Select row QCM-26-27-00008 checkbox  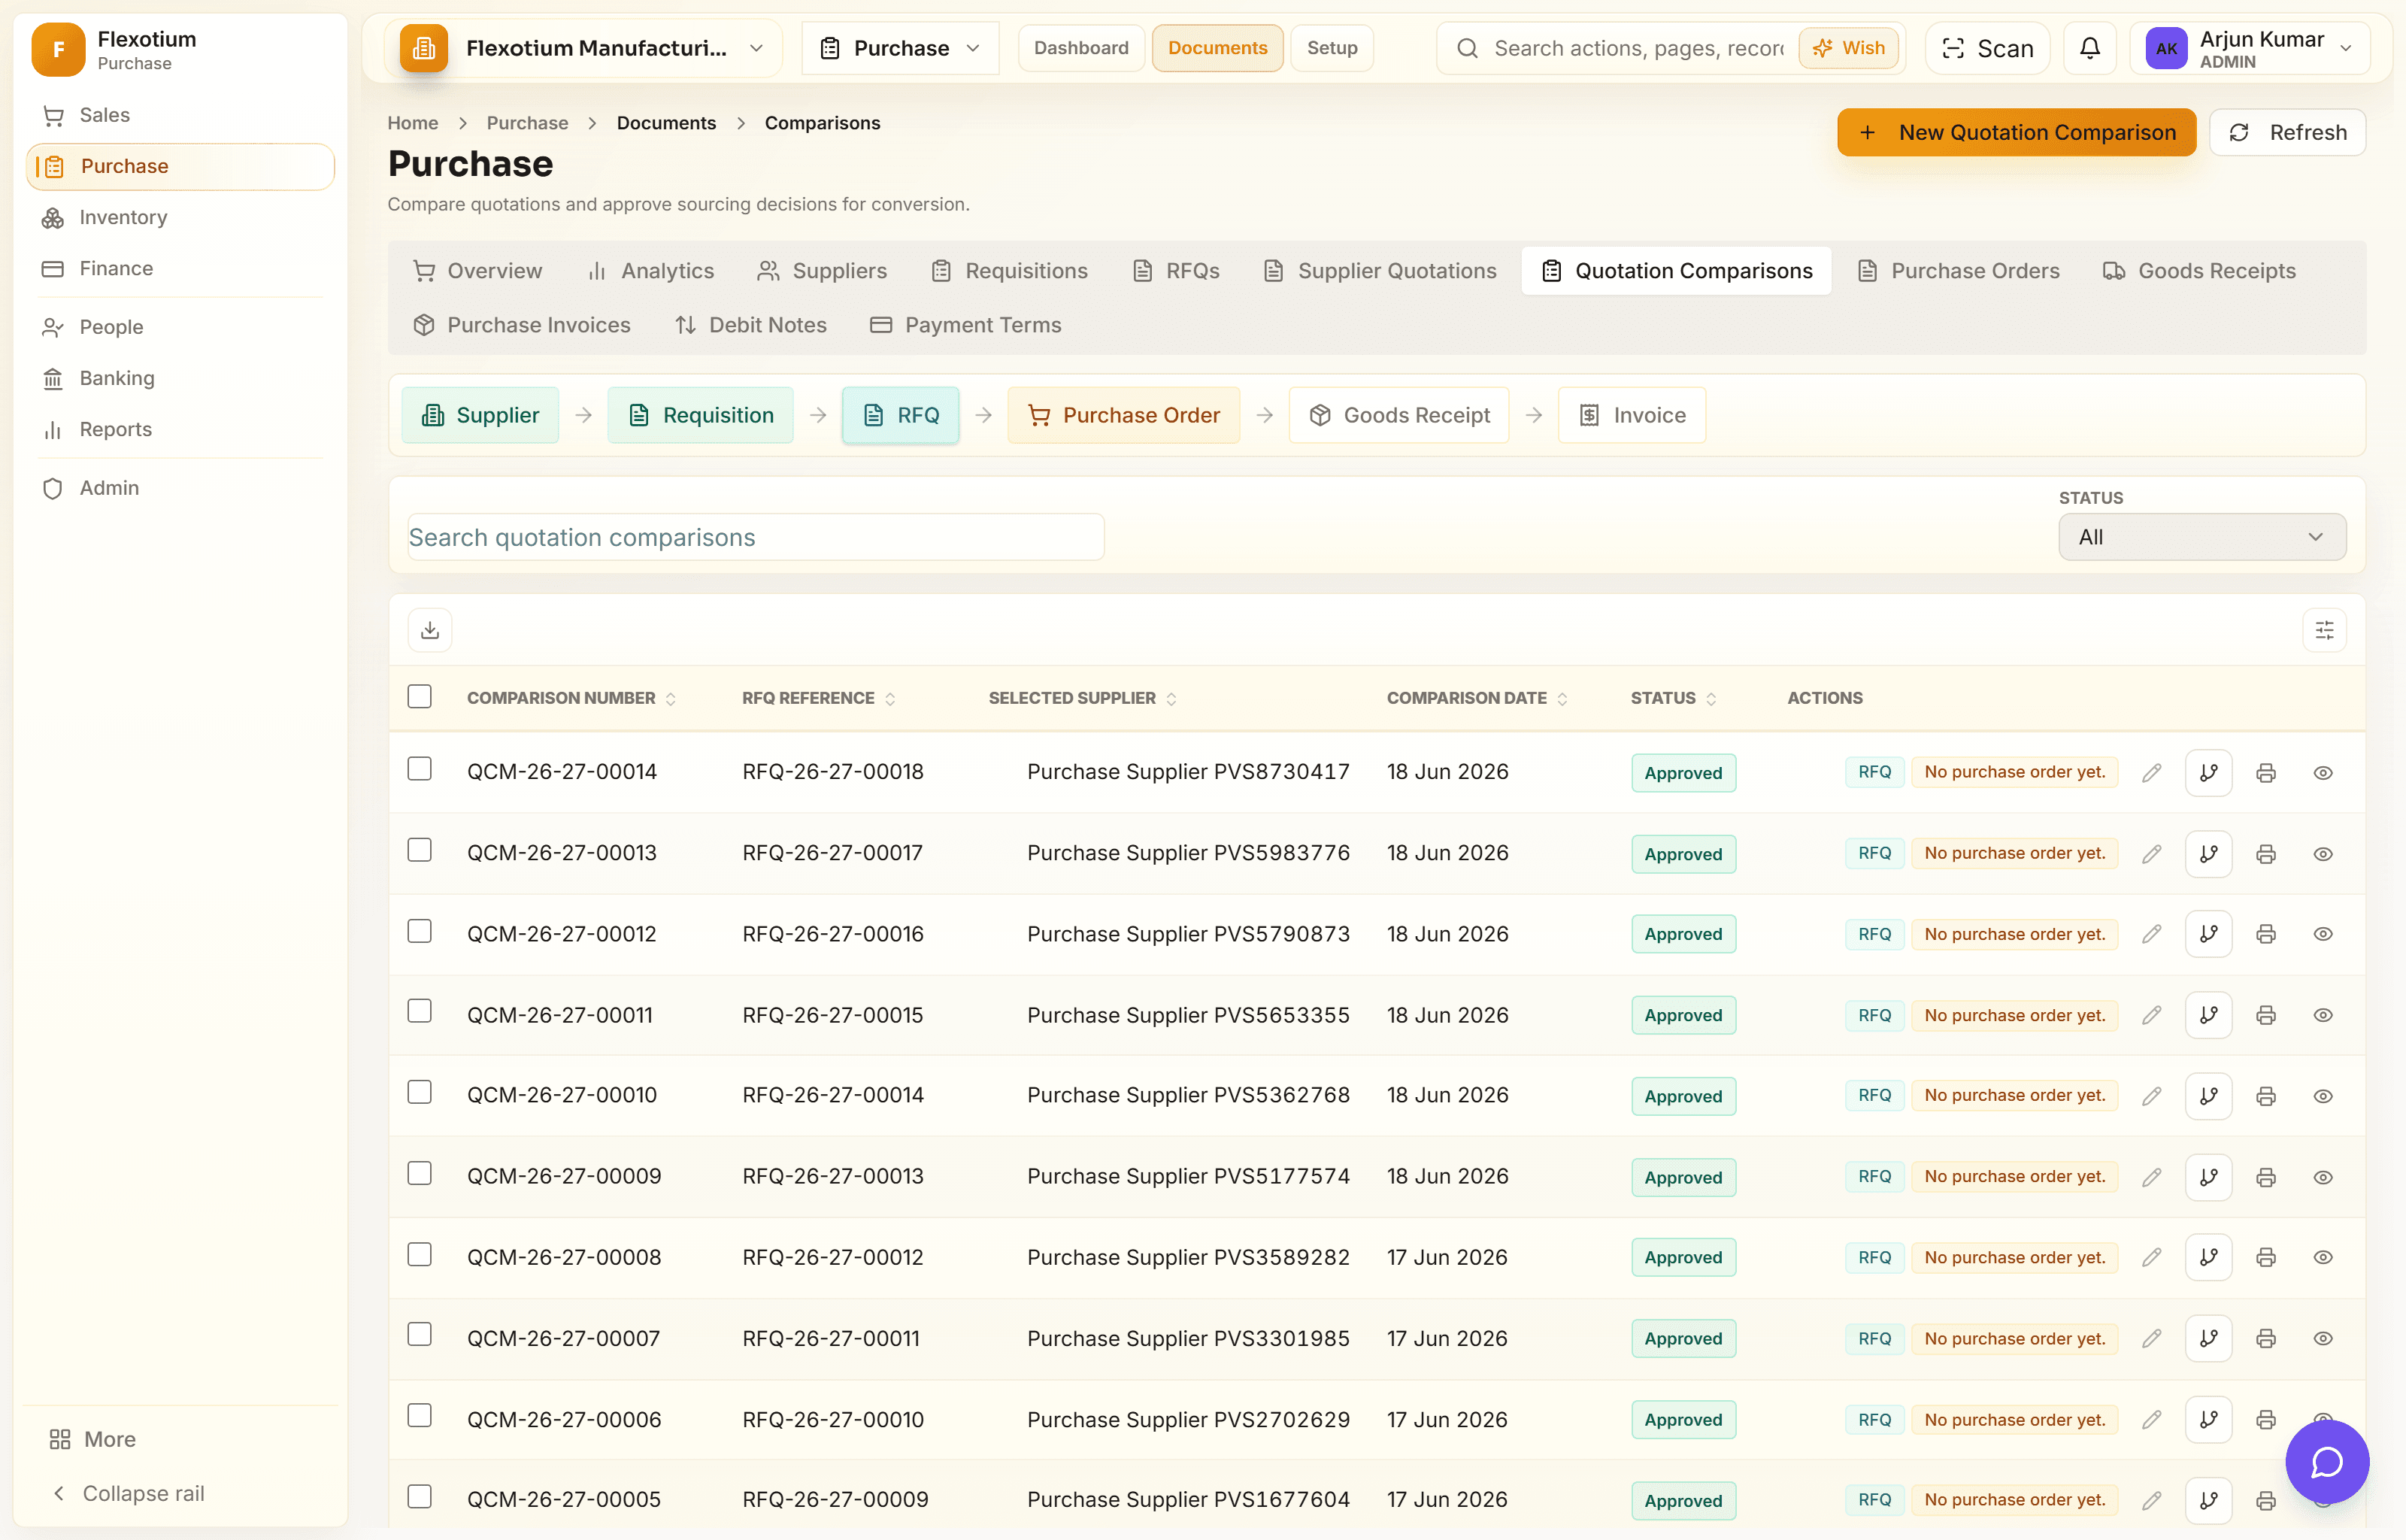click(420, 1254)
